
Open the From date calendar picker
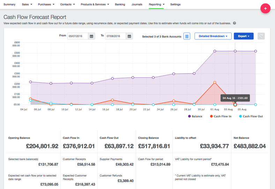coord(91,36)
